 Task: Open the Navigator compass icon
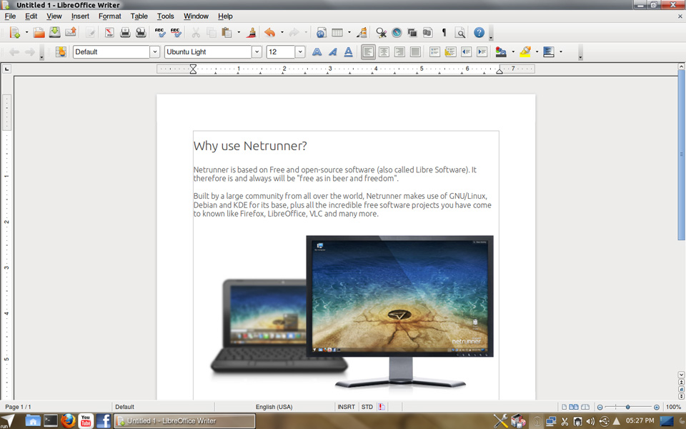point(397,33)
